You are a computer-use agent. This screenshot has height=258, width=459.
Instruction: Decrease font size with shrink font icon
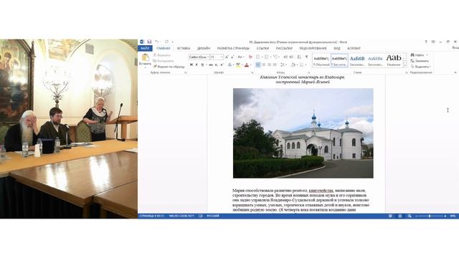pos(232,57)
